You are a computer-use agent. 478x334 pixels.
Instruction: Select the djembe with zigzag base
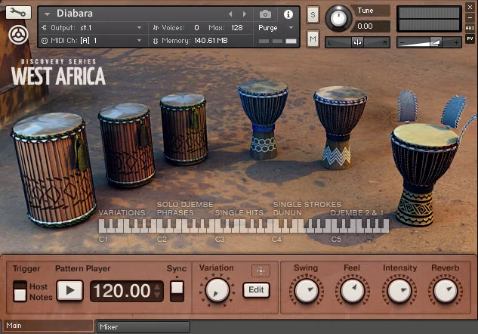(340, 127)
